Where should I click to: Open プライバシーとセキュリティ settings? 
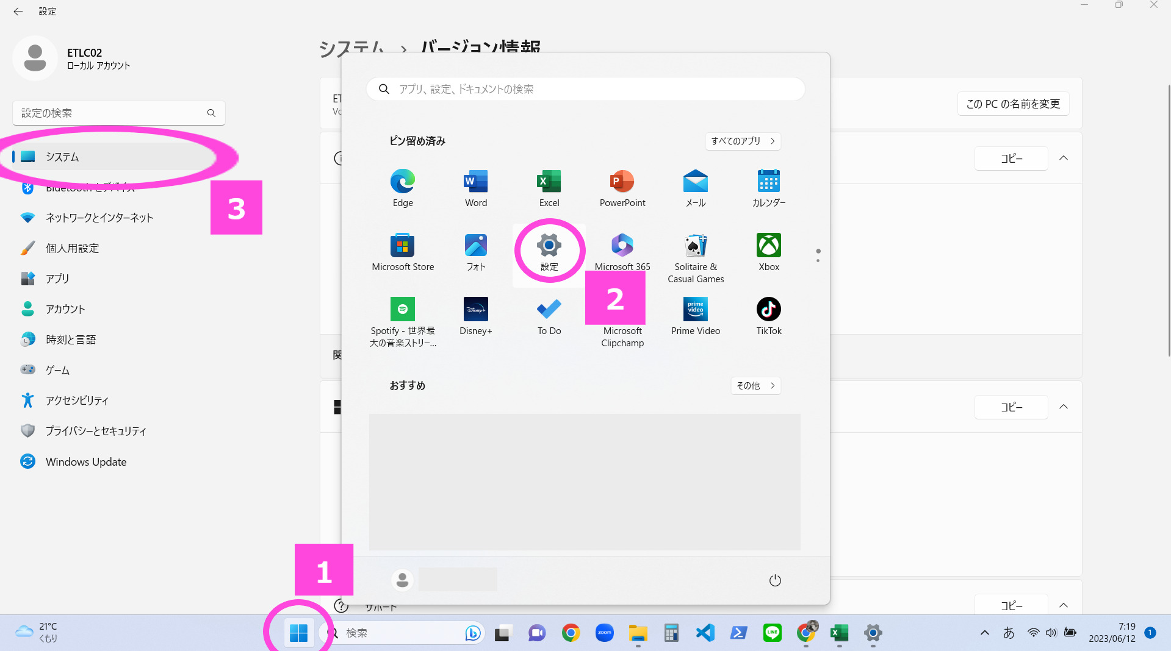(118, 431)
